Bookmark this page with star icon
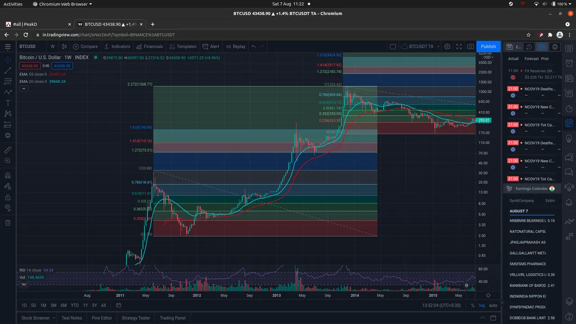Image resolution: width=576 pixels, height=324 pixels. click(x=528, y=35)
